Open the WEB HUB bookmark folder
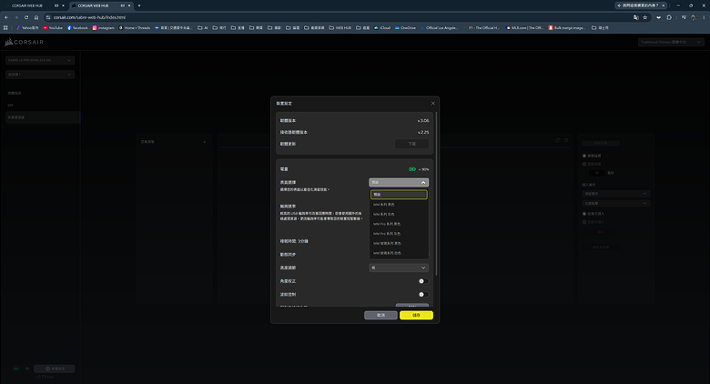The width and height of the screenshot is (710, 384). click(x=340, y=27)
